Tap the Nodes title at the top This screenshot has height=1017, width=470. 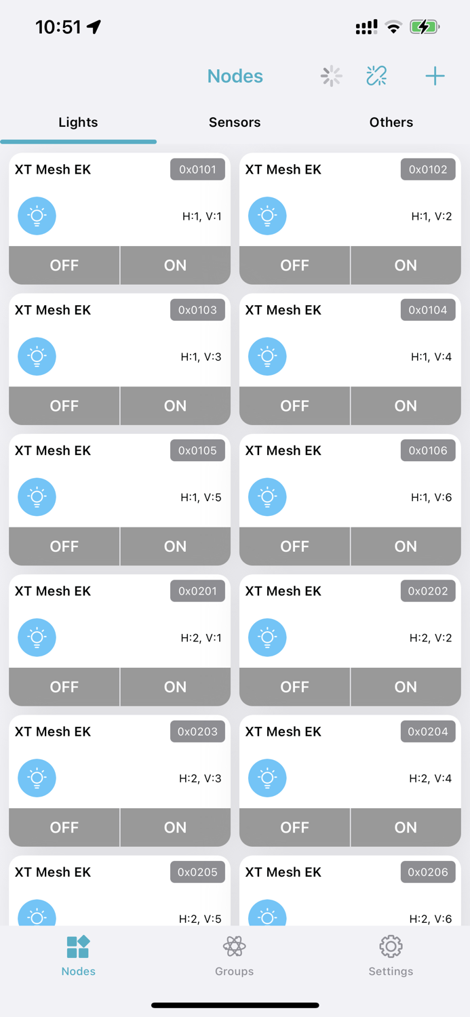tap(235, 76)
